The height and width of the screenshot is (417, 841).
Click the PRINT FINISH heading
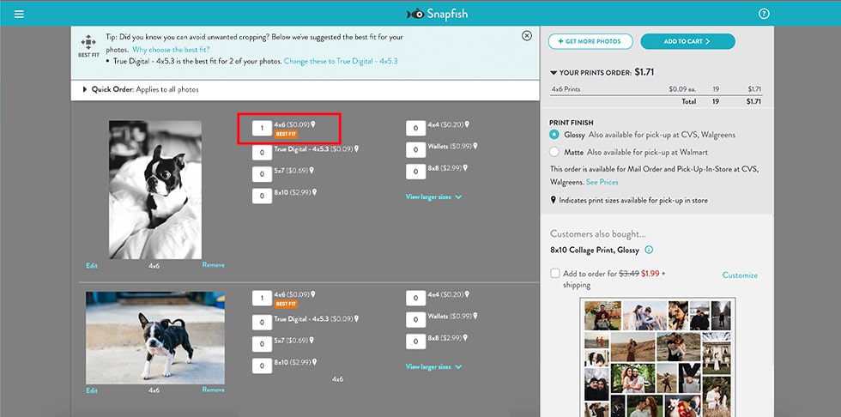pos(572,123)
